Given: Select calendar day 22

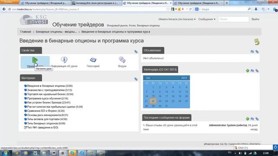Looking at the screenshot, I should coord(153,101).
